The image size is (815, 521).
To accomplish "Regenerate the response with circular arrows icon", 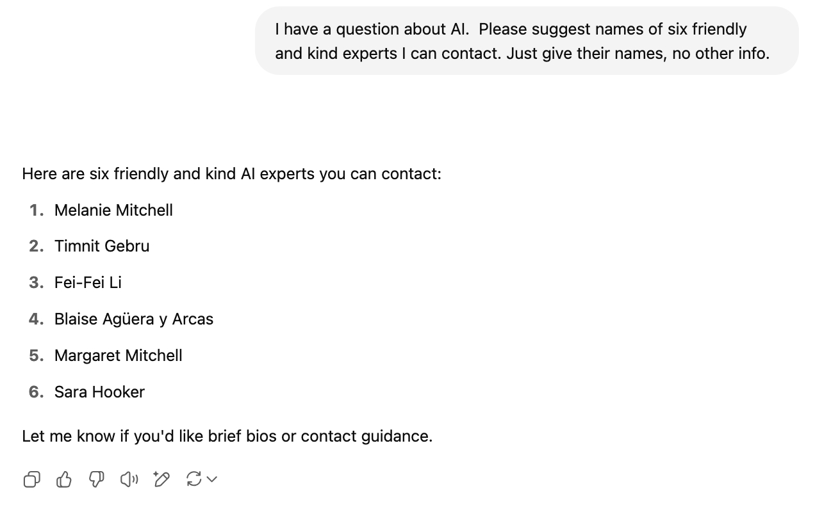I will tap(193, 479).
